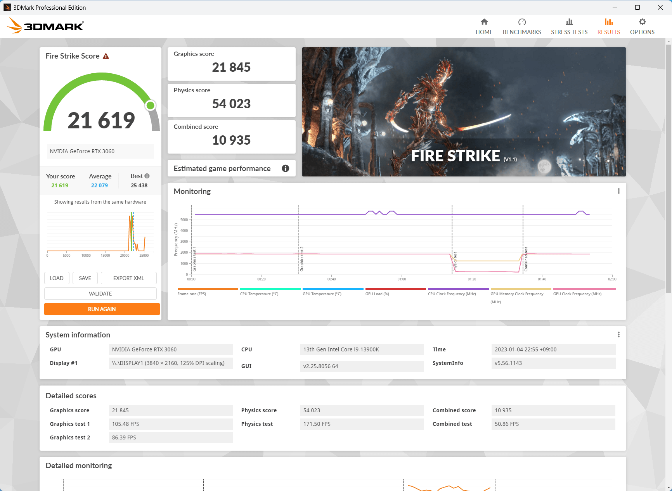The image size is (672, 491).
Task: Go to STRESS TESTS tab
Action: pyautogui.click(x=569, y=27)
